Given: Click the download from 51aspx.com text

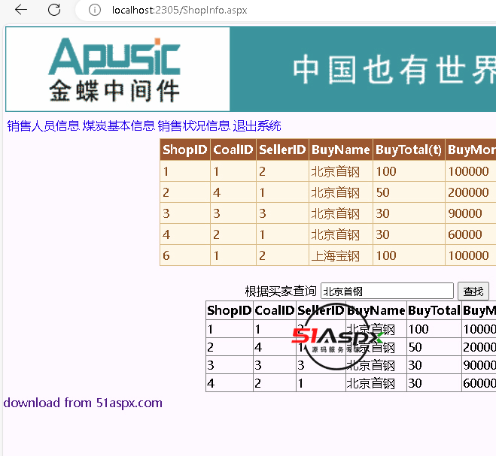Looking at the screenshot, I should tap(83, 403).
